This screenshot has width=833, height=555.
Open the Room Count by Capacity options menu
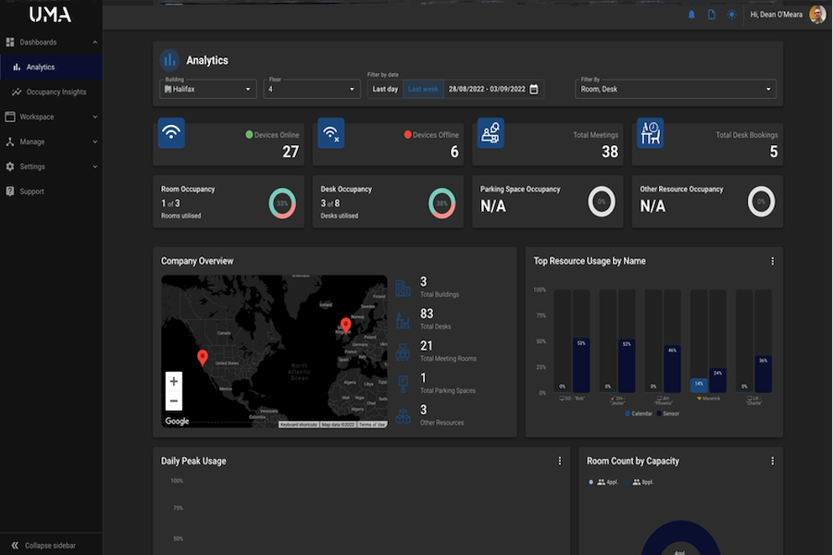[773, 461]
